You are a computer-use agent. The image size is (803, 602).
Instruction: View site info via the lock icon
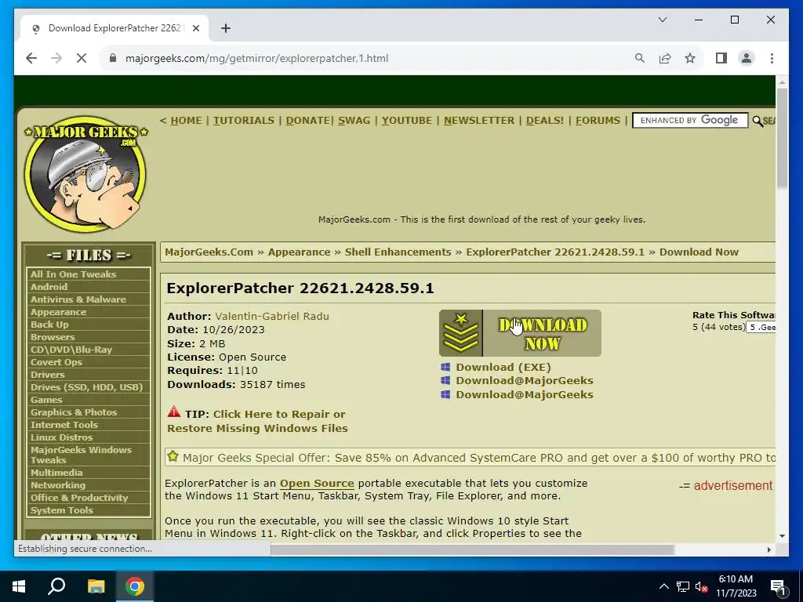113,58
